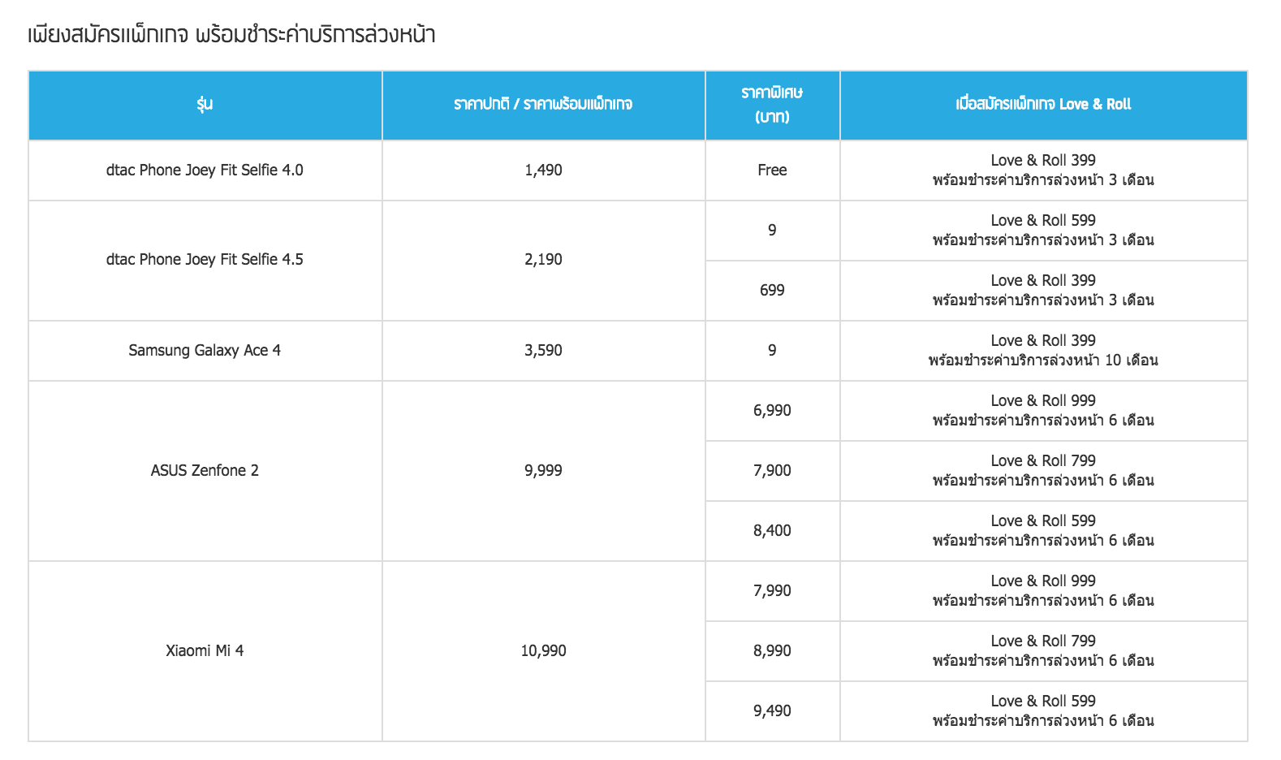The width and height of the screenshot is (1281, 760).
Task: Select the dtac Phone Joey Fit Selfie 4.5 cell
Action: pyautogui.click(x=205, y=260)
